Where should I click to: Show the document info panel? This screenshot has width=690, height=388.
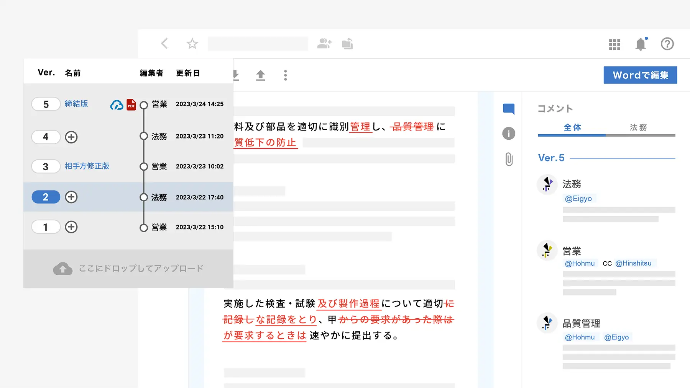(x=509, y=134)
